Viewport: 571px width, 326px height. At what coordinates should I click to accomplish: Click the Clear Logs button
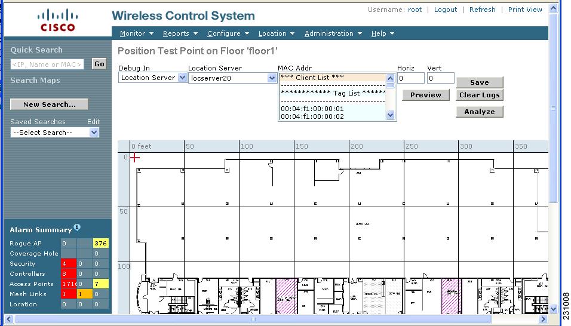(x=479, y=95)
